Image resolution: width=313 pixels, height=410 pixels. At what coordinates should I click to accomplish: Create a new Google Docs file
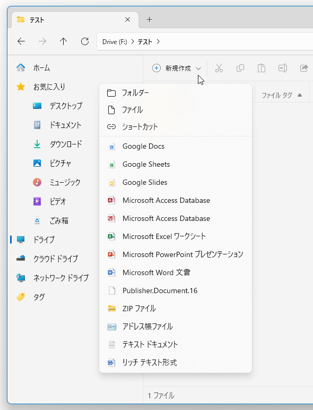(176, 146)
